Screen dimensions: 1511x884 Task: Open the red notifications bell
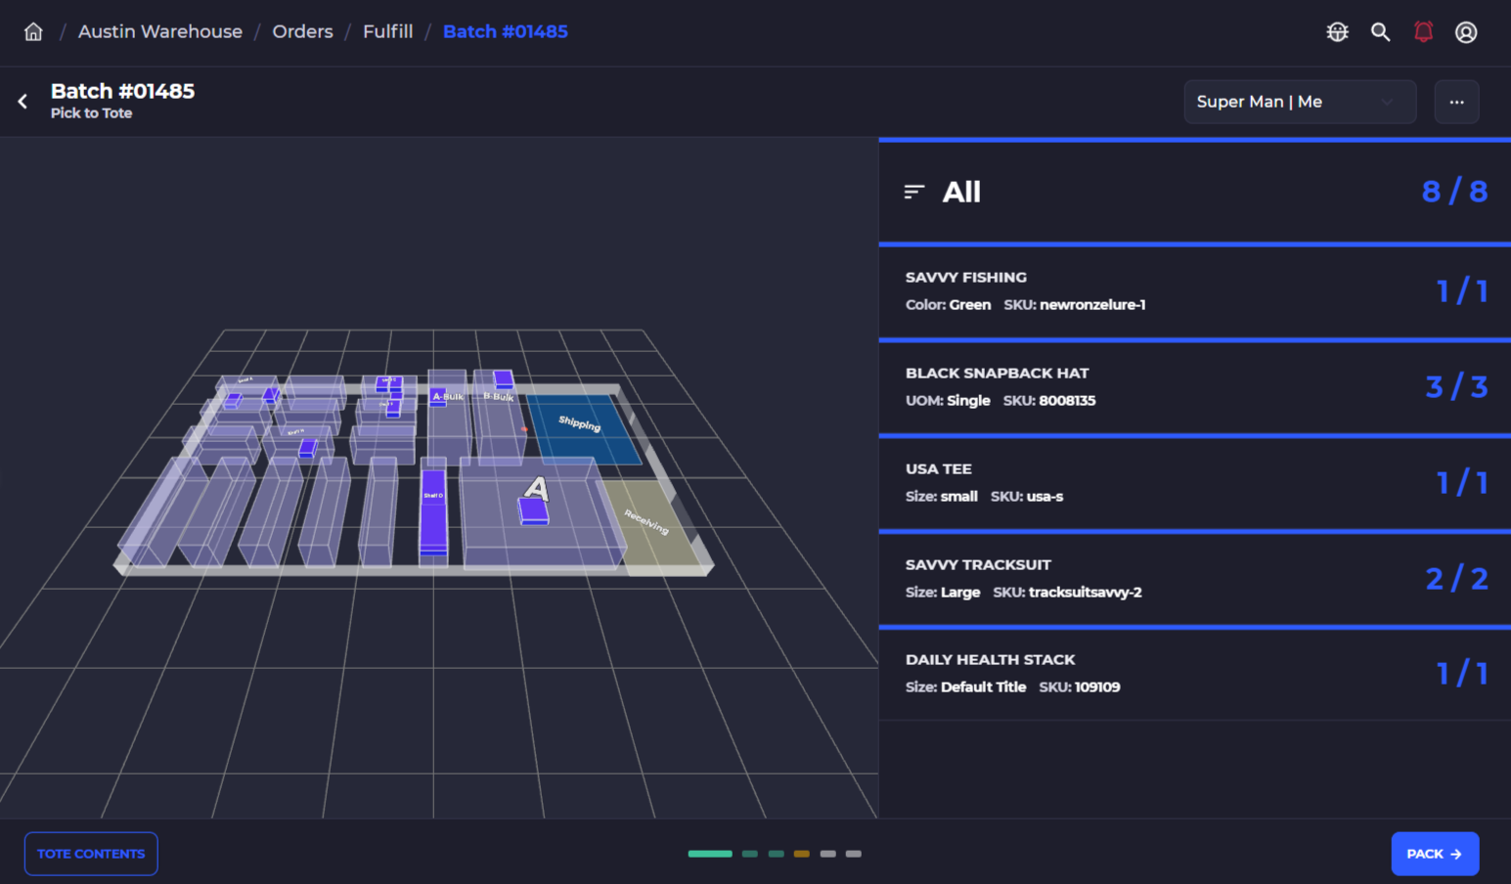1423,32
